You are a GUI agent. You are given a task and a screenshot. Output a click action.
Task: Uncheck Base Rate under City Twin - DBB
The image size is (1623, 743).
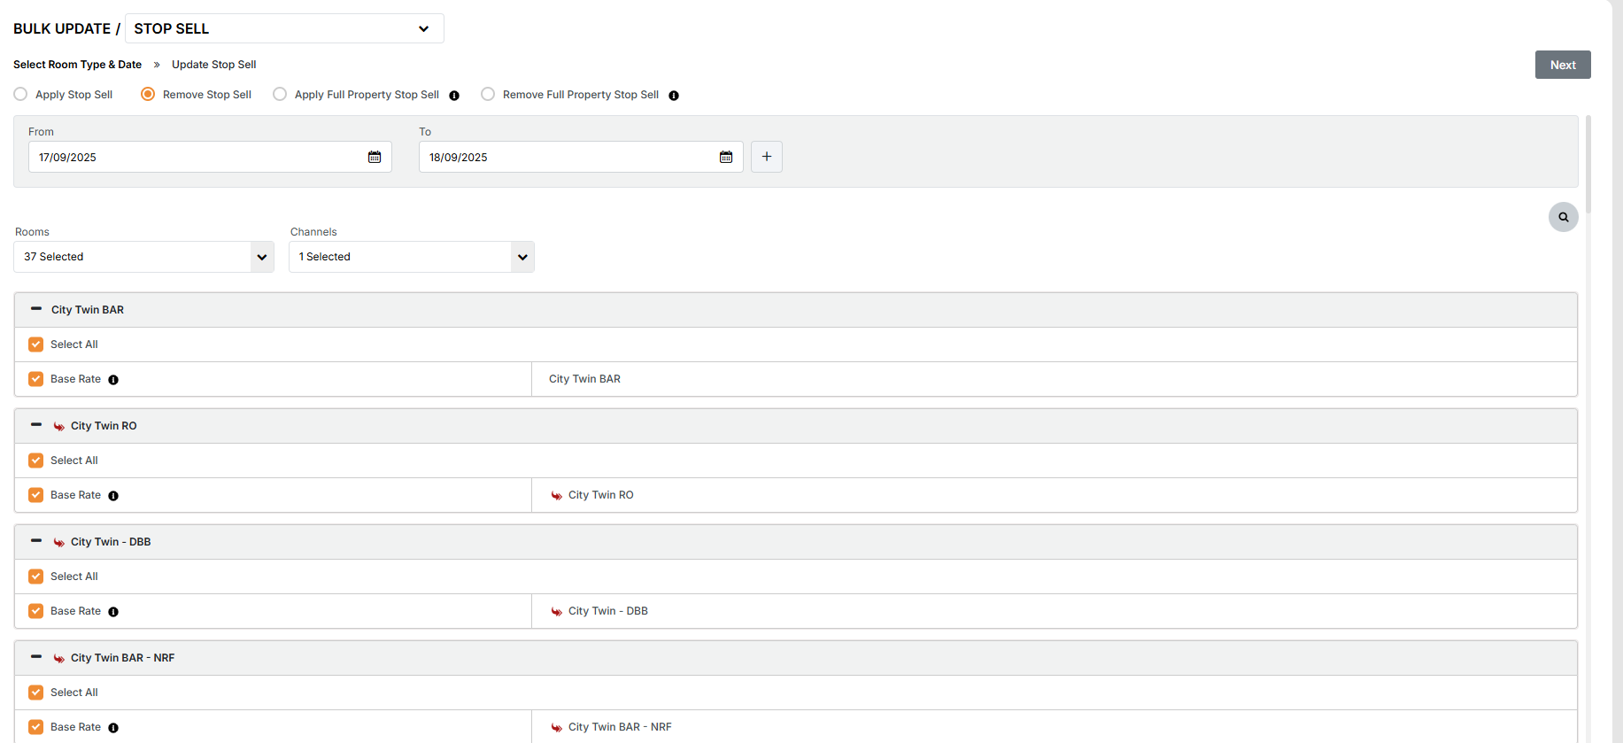(36, 611)
